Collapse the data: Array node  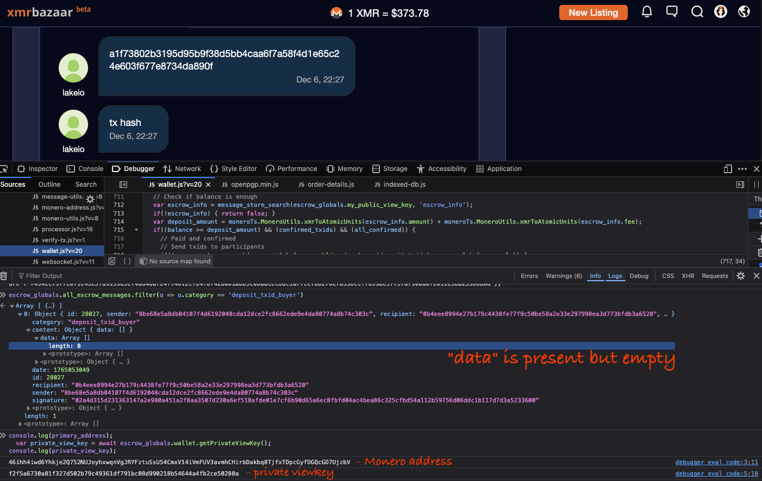pos(36,338)
